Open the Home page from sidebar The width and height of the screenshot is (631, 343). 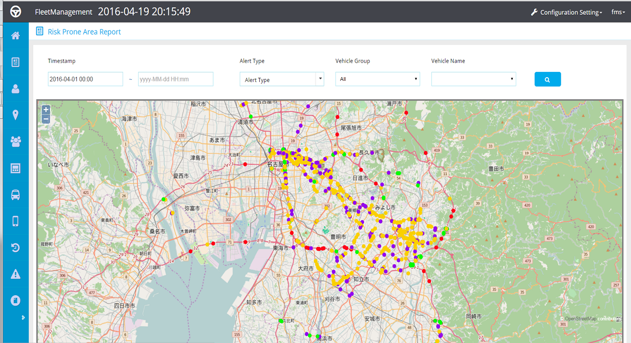15,36
